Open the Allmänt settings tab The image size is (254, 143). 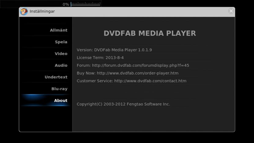pyautogui.click(x=46, y=30)
